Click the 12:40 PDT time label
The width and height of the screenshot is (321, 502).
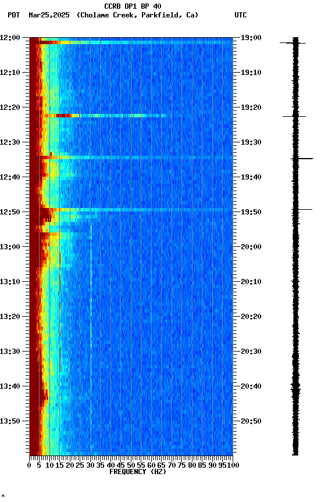pos(10,177)
